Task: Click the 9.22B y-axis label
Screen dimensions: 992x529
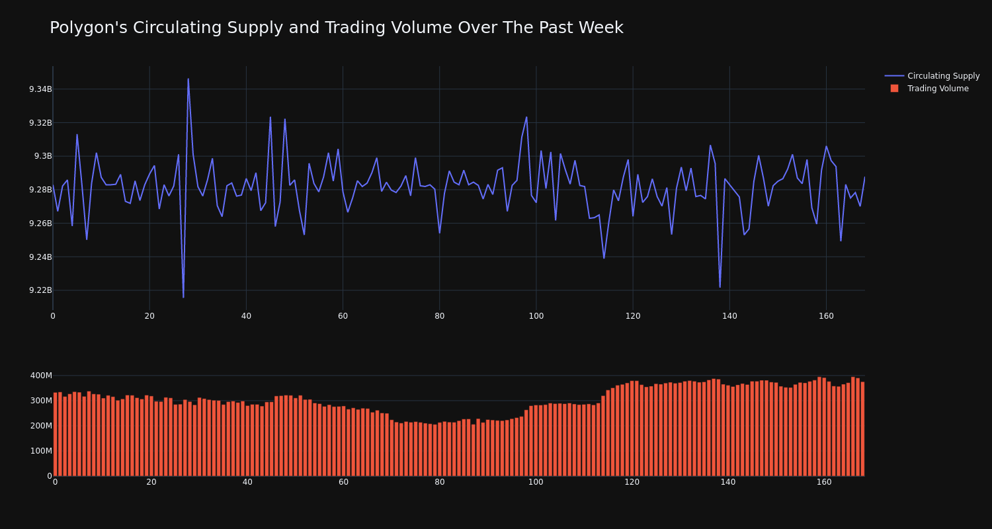Action: (40, 290)
